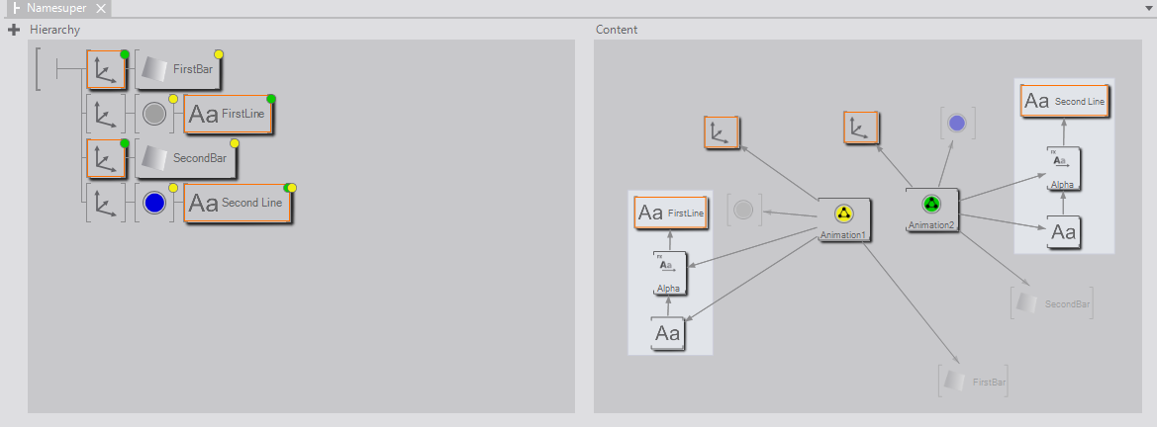Select the Alpha node above Animation2's Aa node

[x=1063, y=167]
